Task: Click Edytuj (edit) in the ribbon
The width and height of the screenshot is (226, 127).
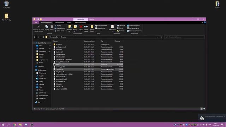Action: (x=120, y=28)
